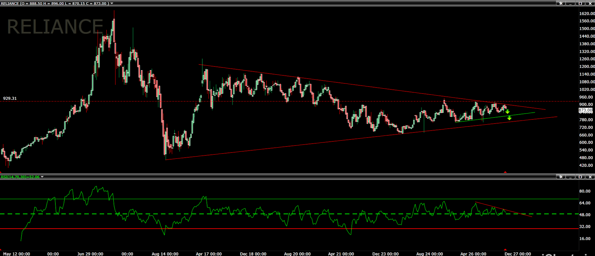Click the Apr 17 00:00 date label

[x=209, y=254]
